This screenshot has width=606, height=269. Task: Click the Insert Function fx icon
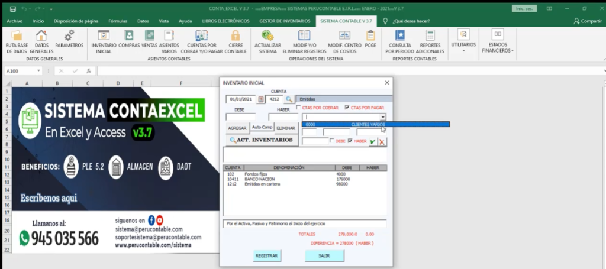[x=89, y=71]
